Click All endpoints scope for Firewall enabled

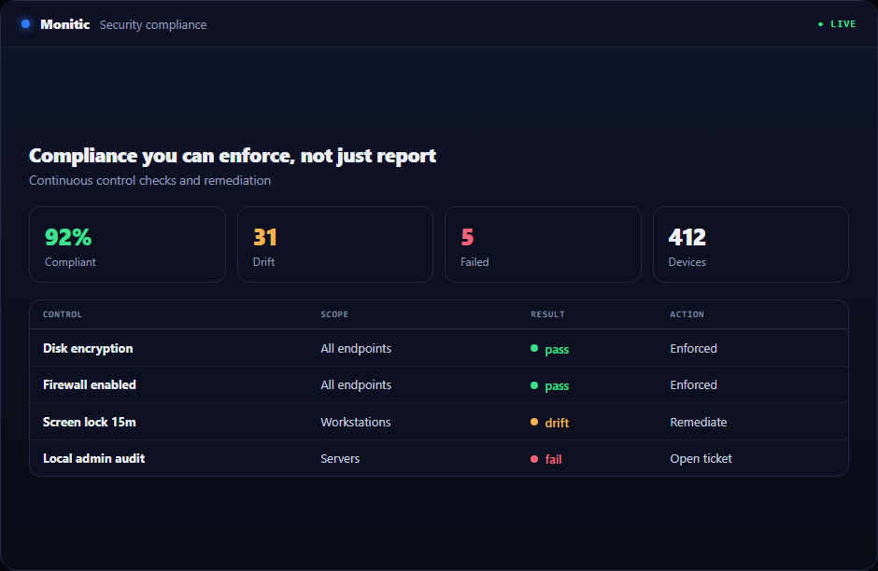356,384
